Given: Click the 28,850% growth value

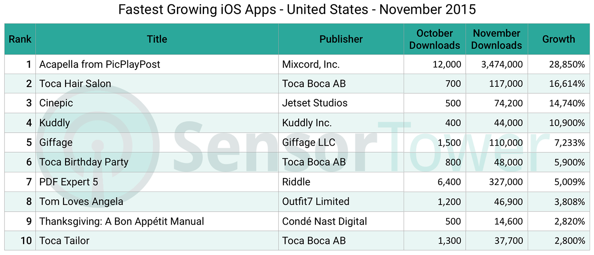Looking at the screenshot, I should (567, 65).
